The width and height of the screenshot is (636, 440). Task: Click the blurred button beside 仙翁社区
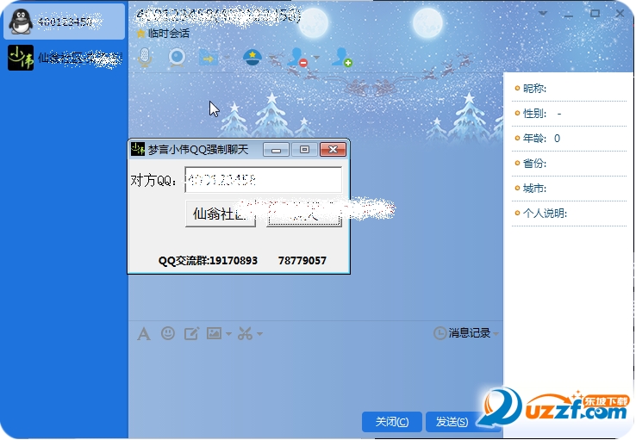pos(304,214)
